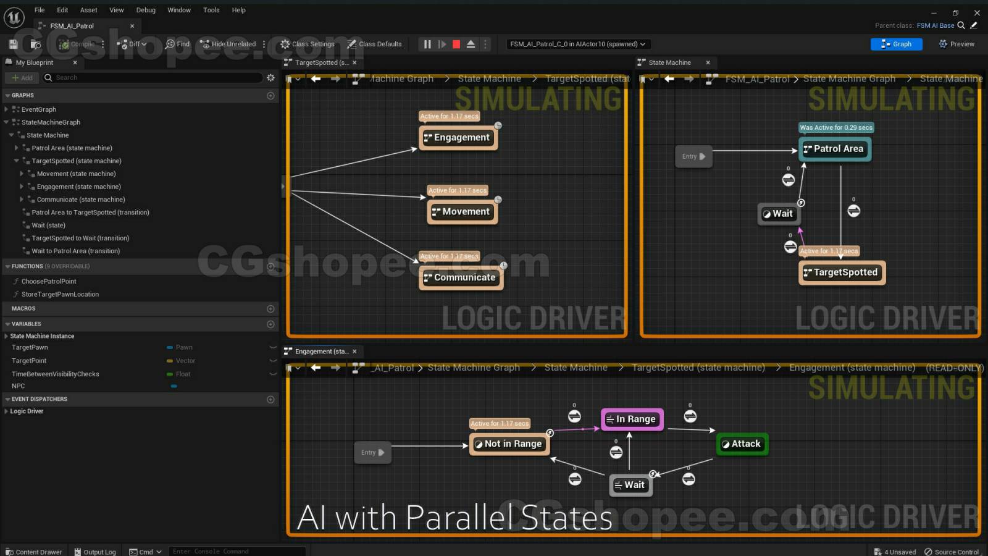Screen dimensions: 988x556
Task: Stop the simulation with the red button
Action: coord(456,44)
